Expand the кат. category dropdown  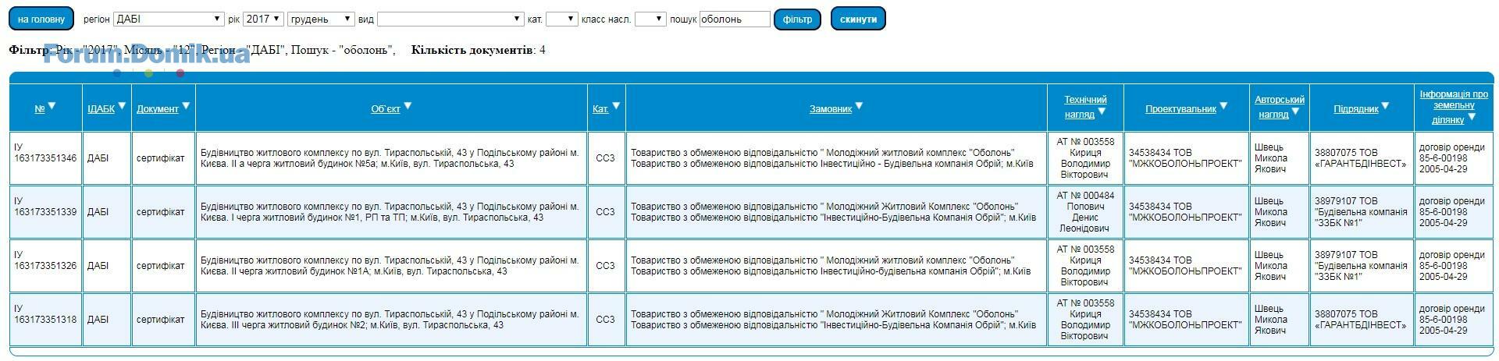point(561,19)
